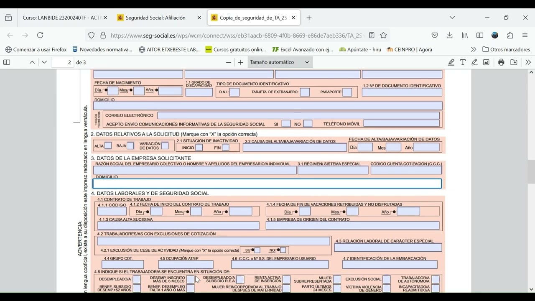535x301 pixels.
Task: Open Firefox account avatar
Action: pos(495,35)
